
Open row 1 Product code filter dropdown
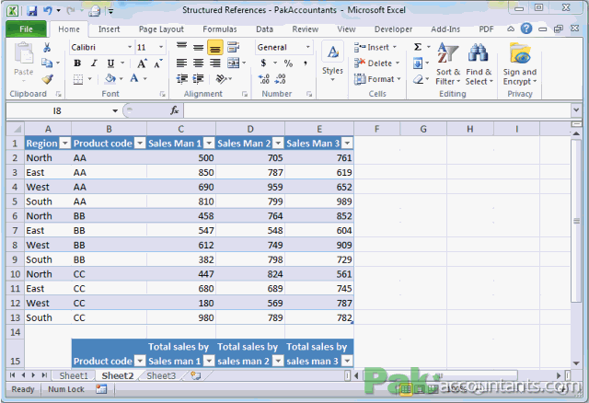pyautogui.click(x=140, y=144)
